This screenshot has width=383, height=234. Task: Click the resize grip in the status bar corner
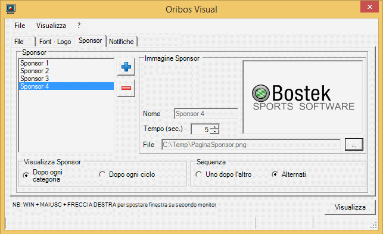[373, 225]
